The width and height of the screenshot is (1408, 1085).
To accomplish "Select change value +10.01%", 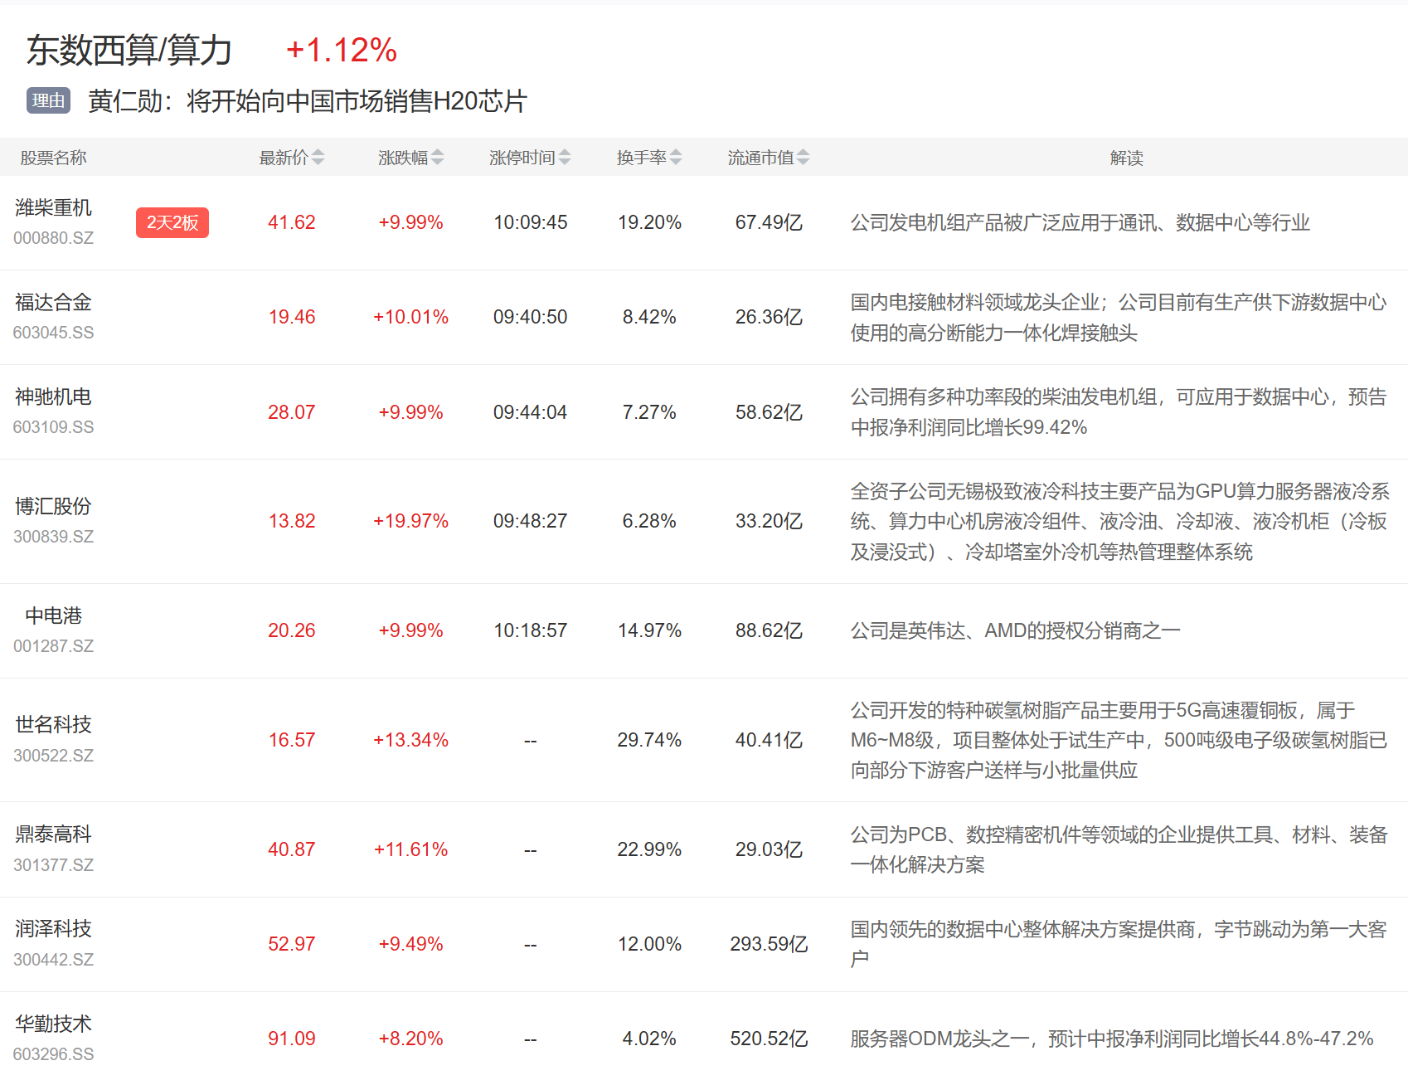I will coord(410,317).
